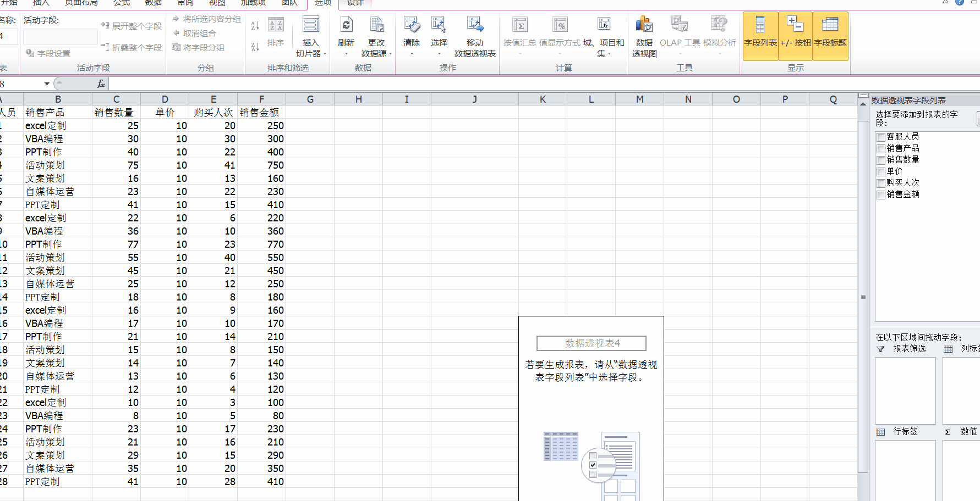Open the Add-ins (加载项) ribbon tab
This screenshot has height=501, width=980.
253,3
